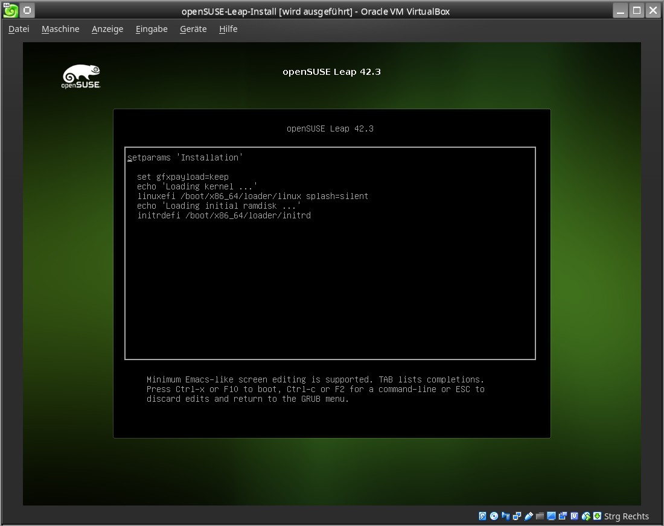Click the keyboard capture green arrow icon

597,516
